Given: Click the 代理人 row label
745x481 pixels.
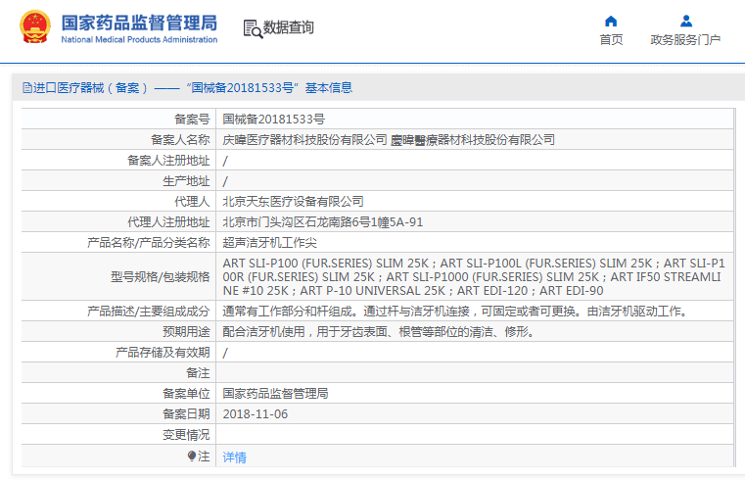Looking at the screenshot, I should 193,202.
